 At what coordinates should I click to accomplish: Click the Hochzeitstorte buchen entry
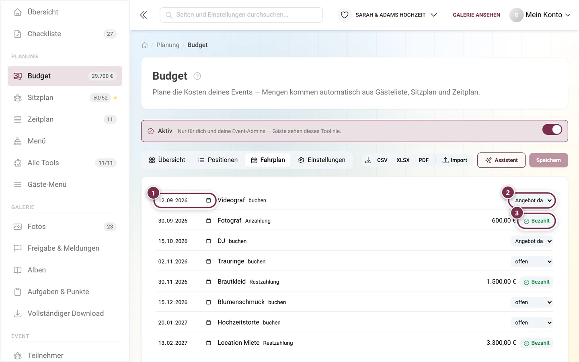[x=249, y=323]
